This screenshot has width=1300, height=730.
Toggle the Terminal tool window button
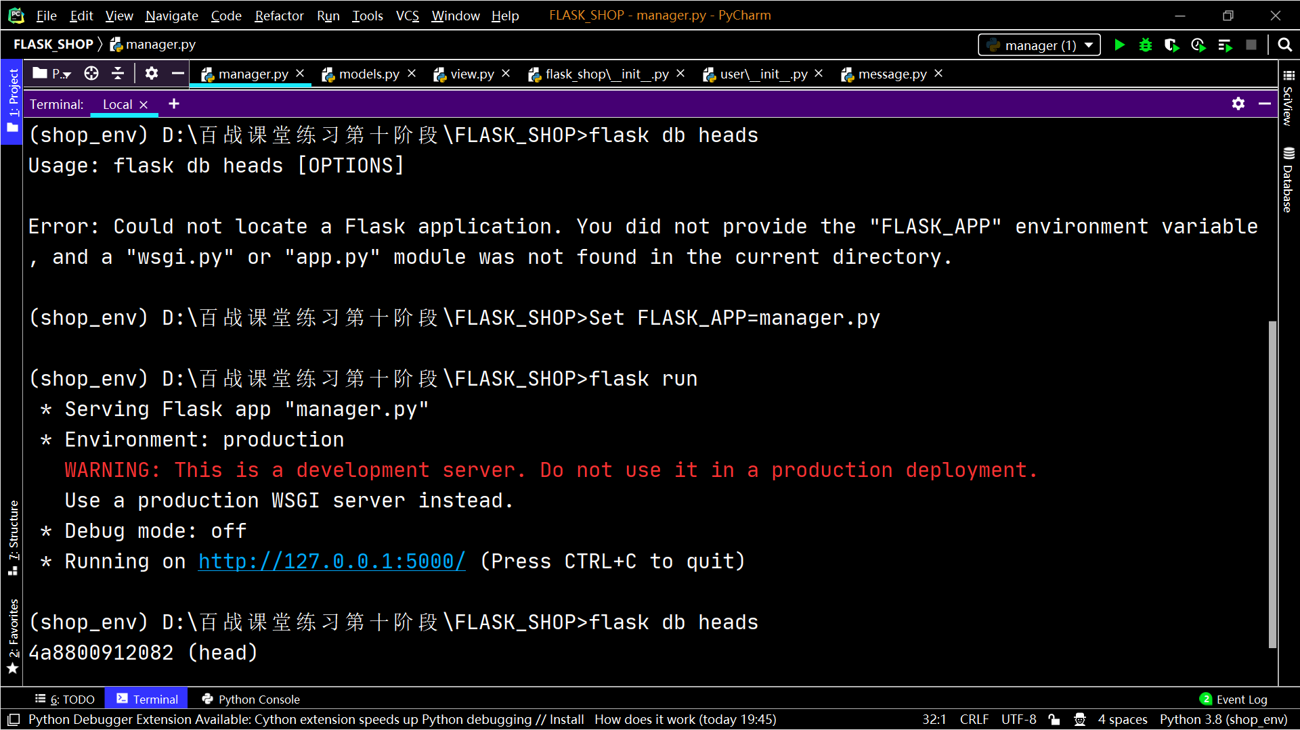coord(147,700)
